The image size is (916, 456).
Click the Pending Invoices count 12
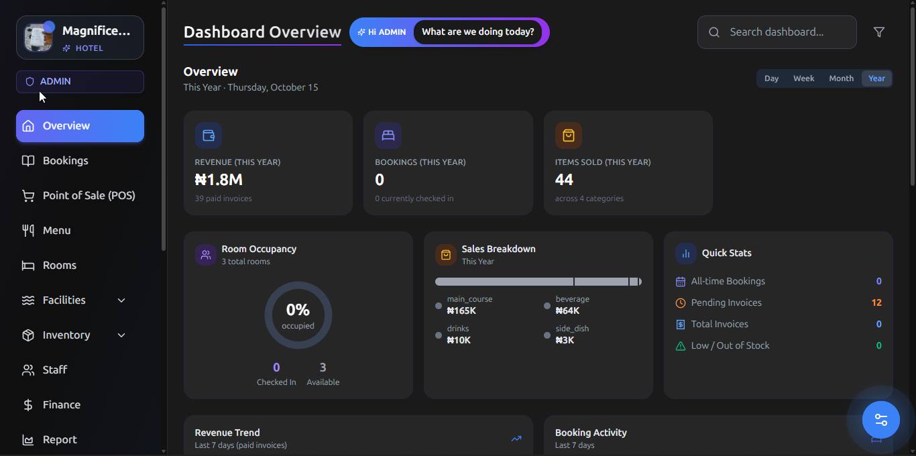click(x=876, y=303)
